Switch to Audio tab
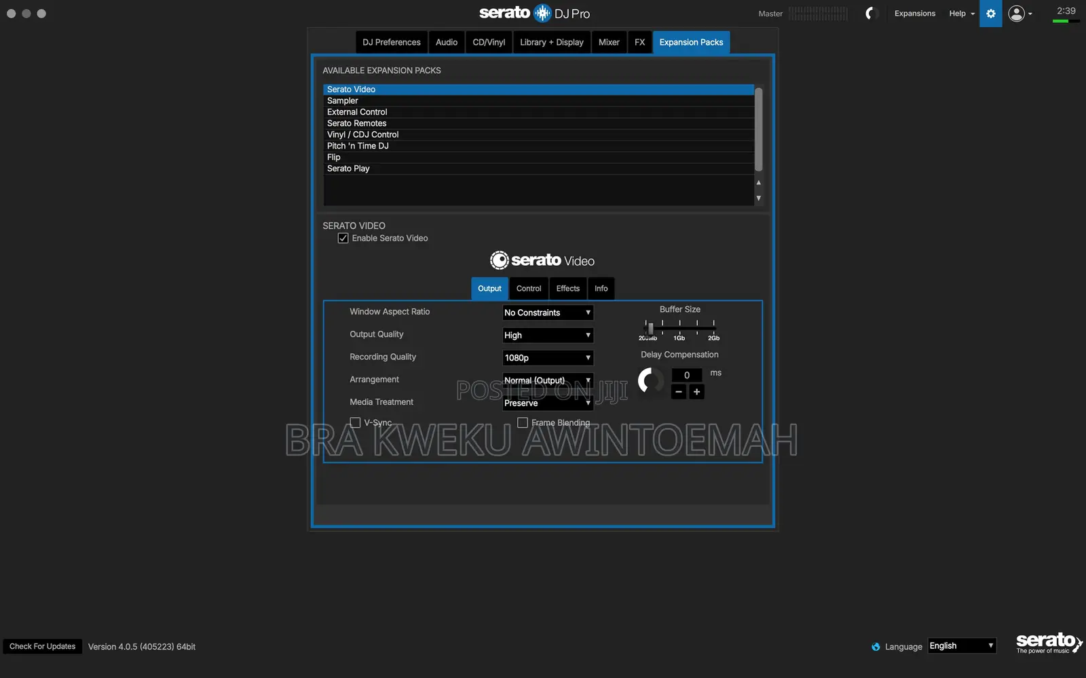Viewport: 1086px width, 678px height. 447,42
